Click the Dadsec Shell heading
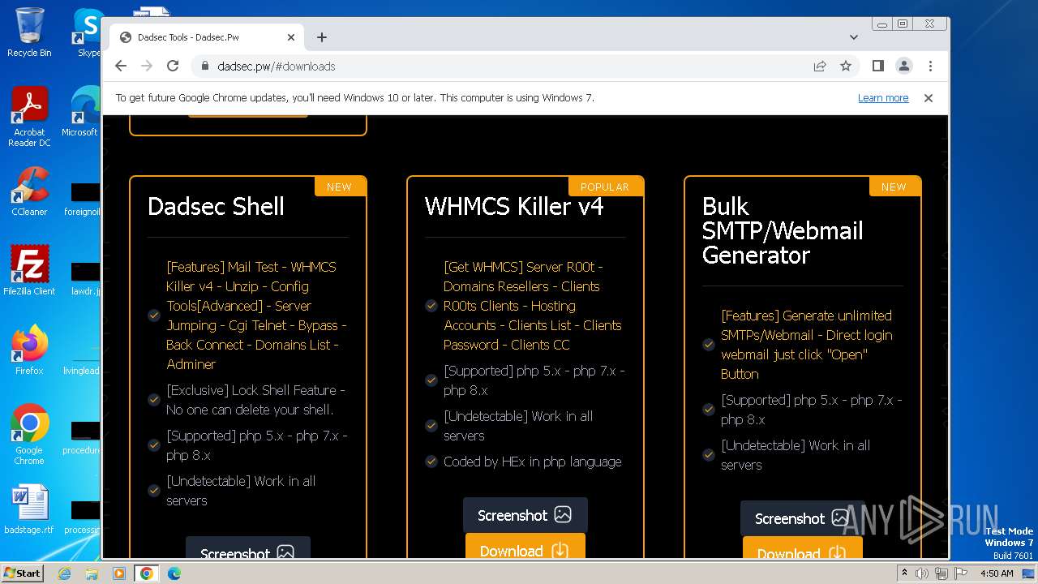Image resolution: width=1038 pixels, height=584 pixels. (216, 206)
